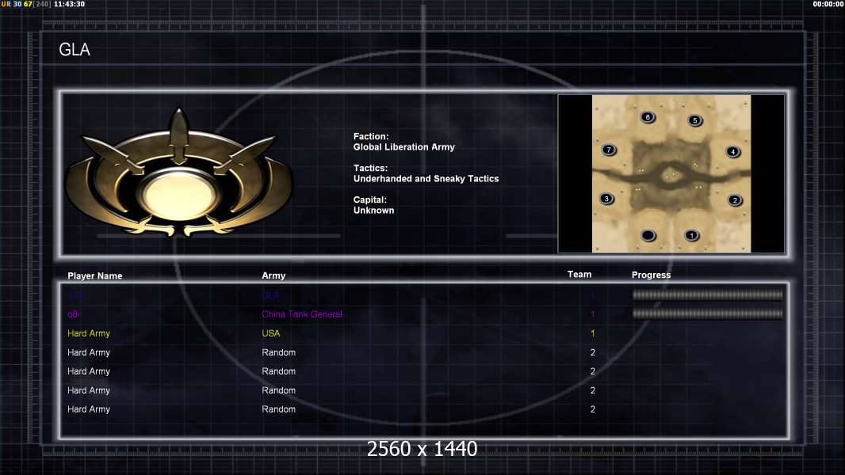Click the unnumbered black start marker
The width and height of the screenshot is (845, 475).
(x=648, y=235)
